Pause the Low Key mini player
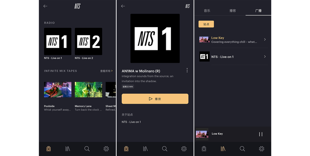 pos(261,134)
